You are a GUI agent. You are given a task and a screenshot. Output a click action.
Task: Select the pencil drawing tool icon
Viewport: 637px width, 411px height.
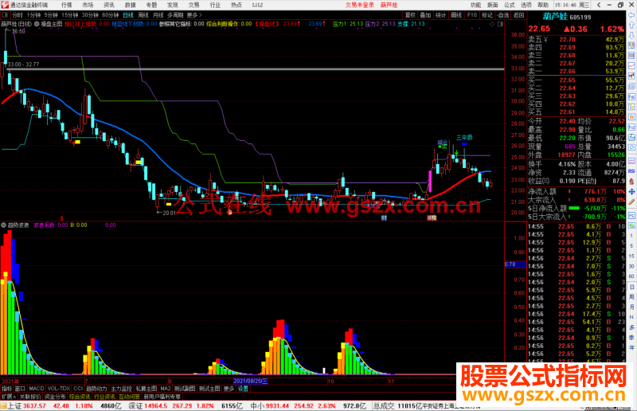click(x=631, y=202)
